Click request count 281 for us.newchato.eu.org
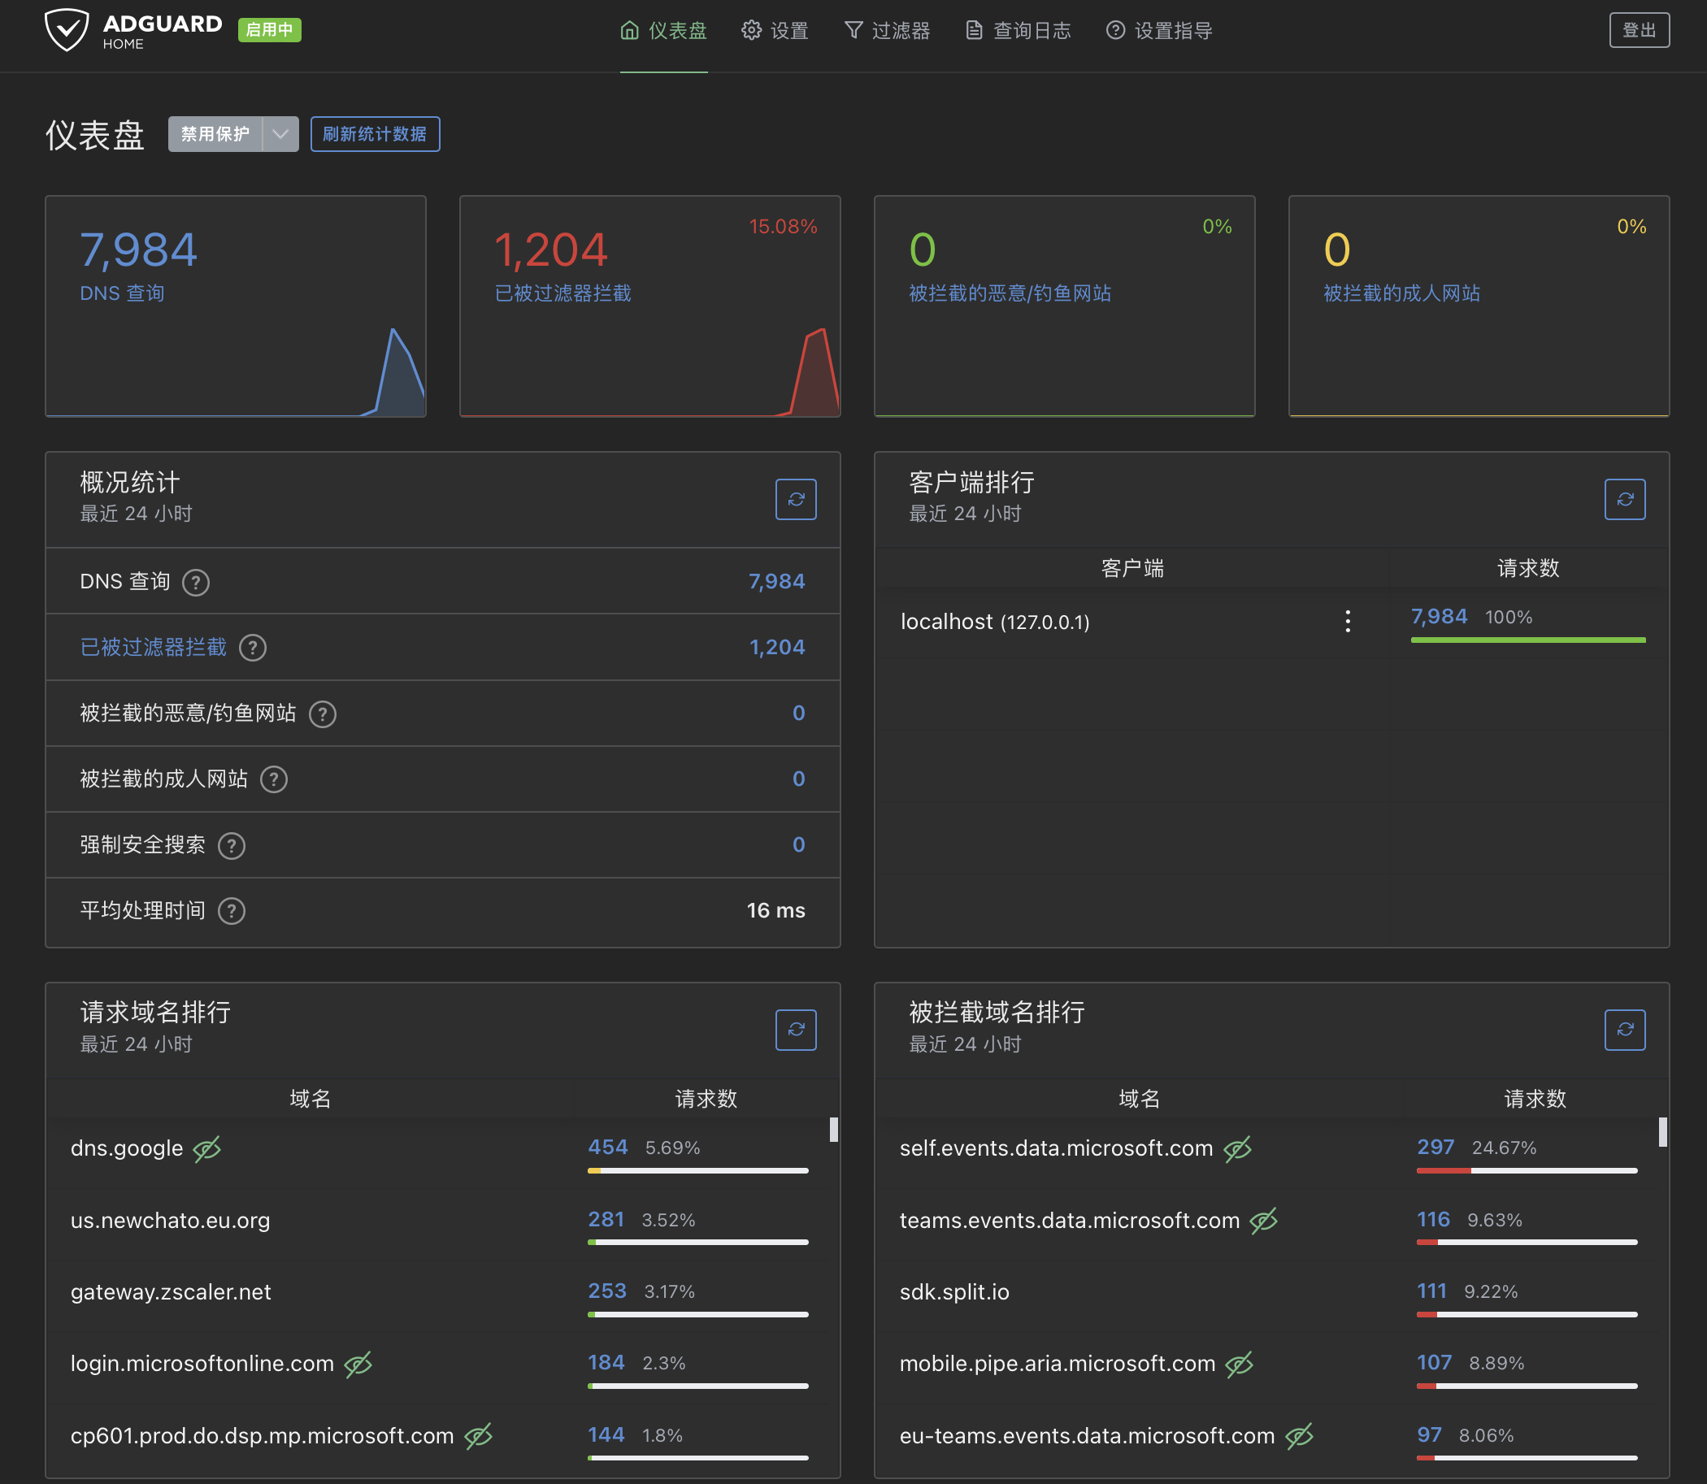The height and width of the screenshot is (1484, 1707). tap(606, 1219)
